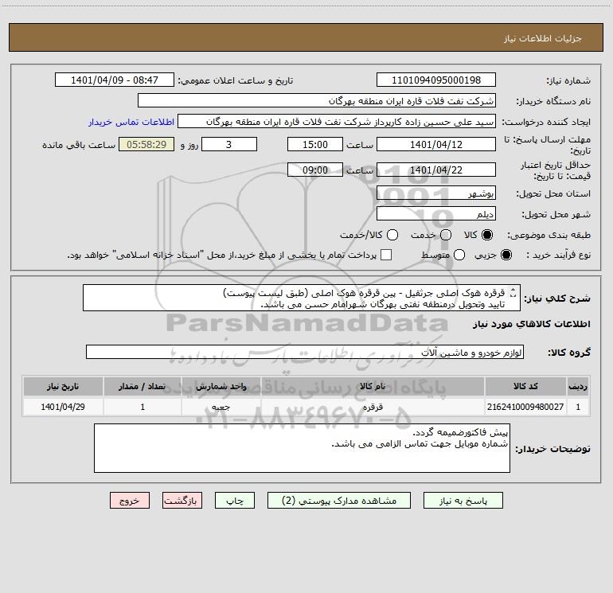Click the remaining days field showing 3

[229, 144]
